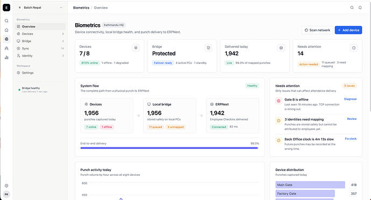
Task: Open Settings in the sidebar
Action: pyautogui.click(x=41, y=73)
